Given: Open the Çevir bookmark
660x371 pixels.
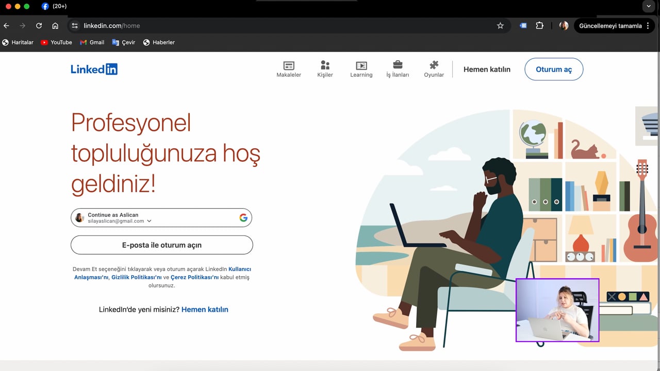Looking at the screenshot, I should pyautogui.click(x=124, y=42).
